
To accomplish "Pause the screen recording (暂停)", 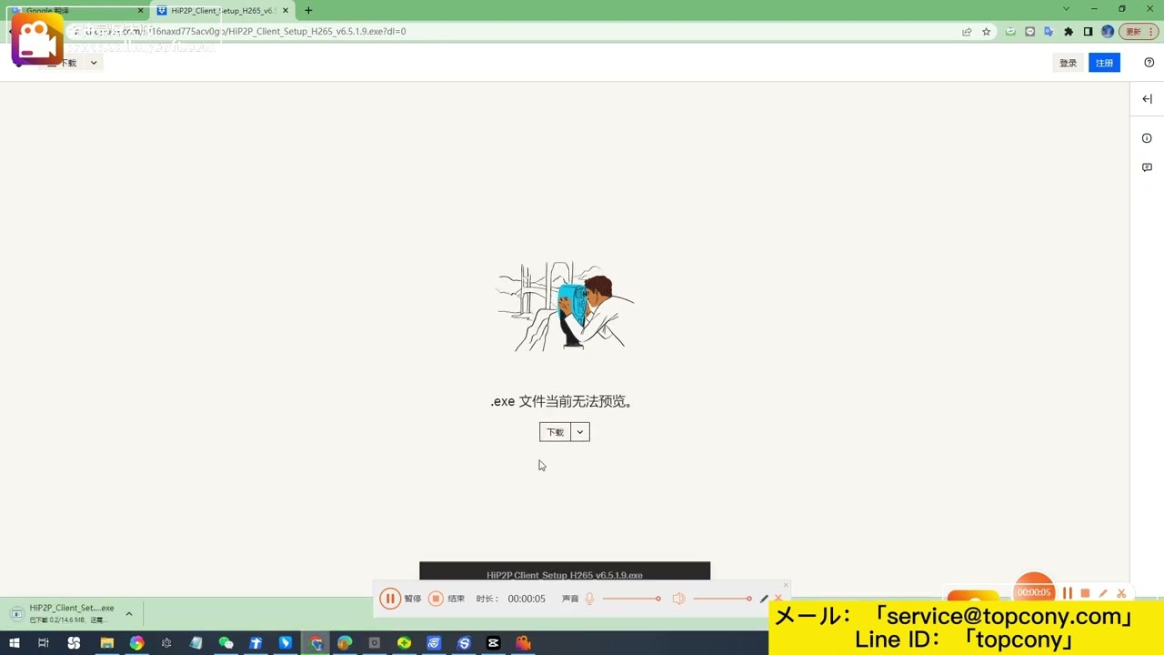I will pos(389,599).
